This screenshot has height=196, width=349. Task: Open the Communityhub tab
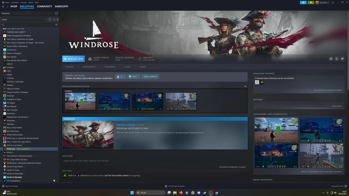click(x=89, y=67)
